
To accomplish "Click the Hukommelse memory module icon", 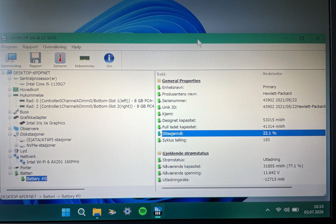I will pos(85,61).
